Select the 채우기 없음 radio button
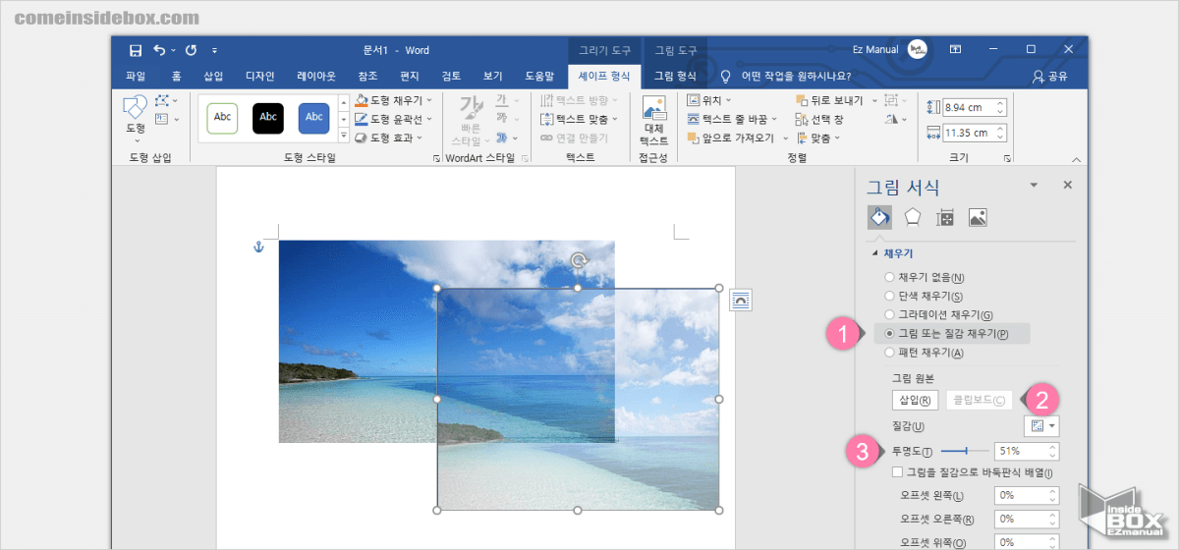The image size is (1179, 550). click(x=890, y=278)
